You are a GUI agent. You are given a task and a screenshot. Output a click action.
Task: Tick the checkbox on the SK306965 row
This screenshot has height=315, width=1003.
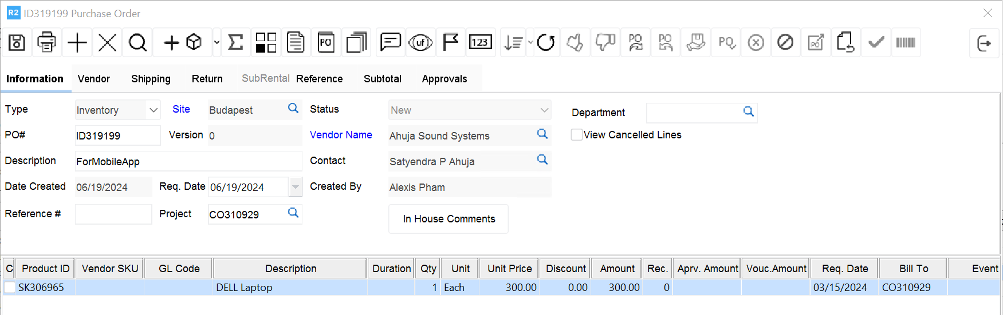[x=10, y=288]
